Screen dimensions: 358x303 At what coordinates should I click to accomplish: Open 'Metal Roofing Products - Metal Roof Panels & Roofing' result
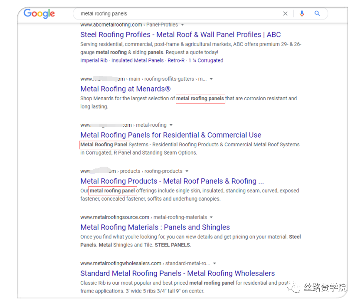point(172,181)
